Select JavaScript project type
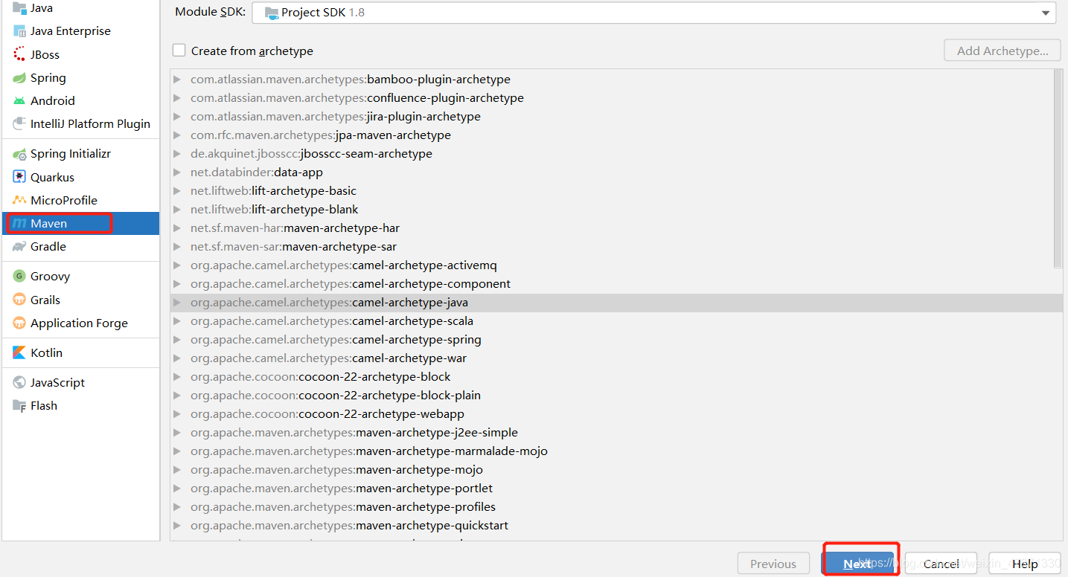The height and width of the screenshot is (577, 1068). tap(80, 382)
